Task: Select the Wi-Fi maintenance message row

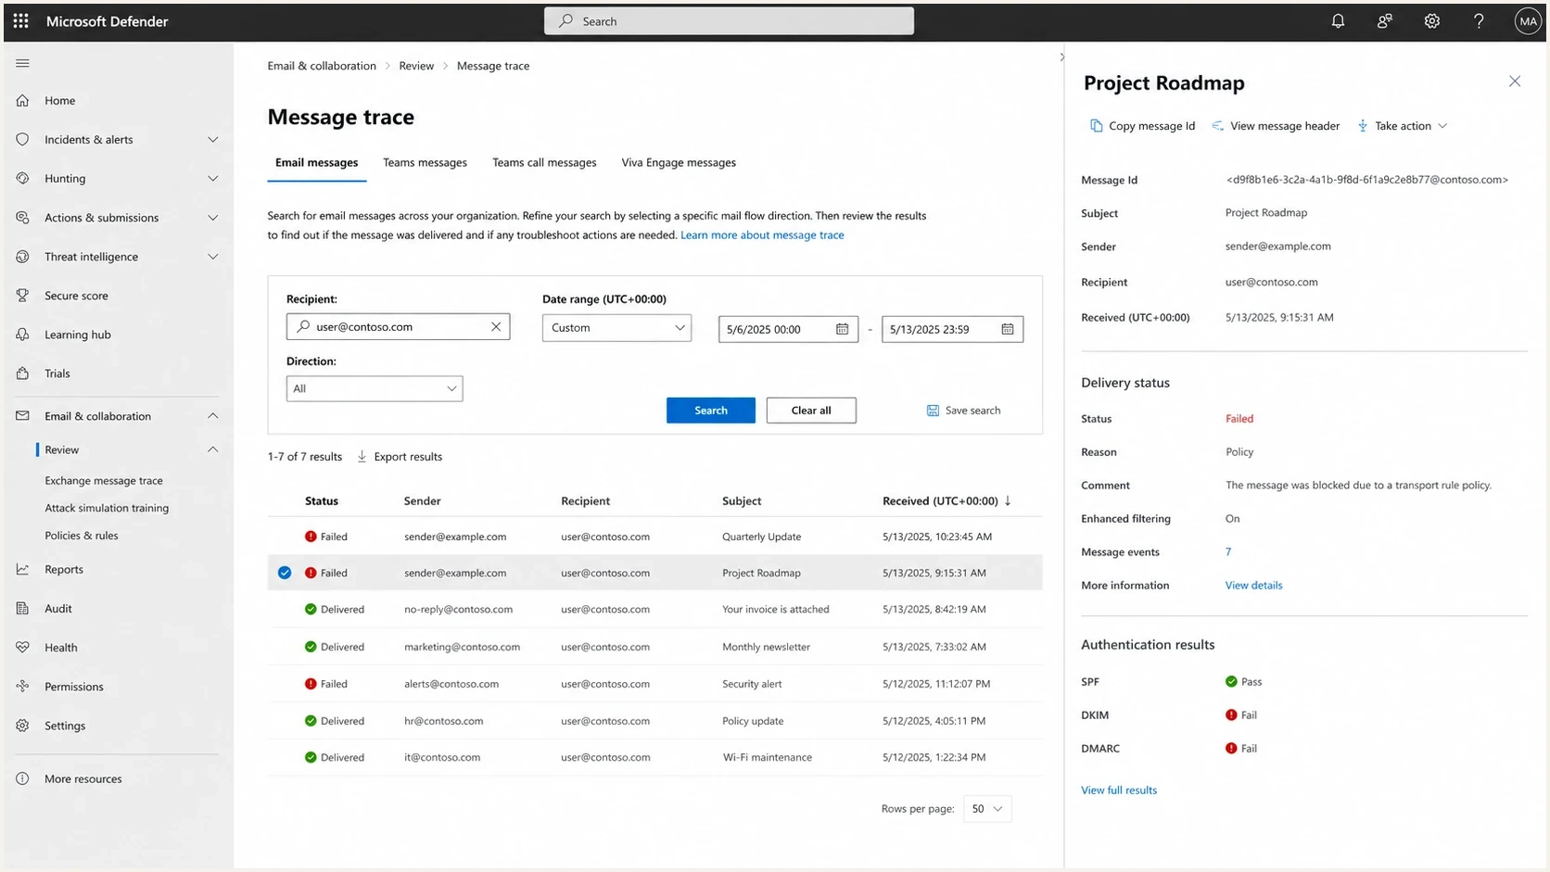Action: pyautogui.click(x=654, y=757)
